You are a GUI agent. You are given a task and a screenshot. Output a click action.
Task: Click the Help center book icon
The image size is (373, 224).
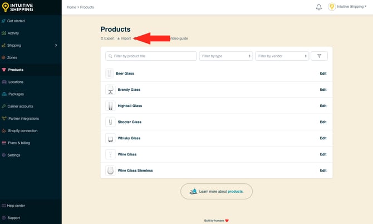[3, 206]
